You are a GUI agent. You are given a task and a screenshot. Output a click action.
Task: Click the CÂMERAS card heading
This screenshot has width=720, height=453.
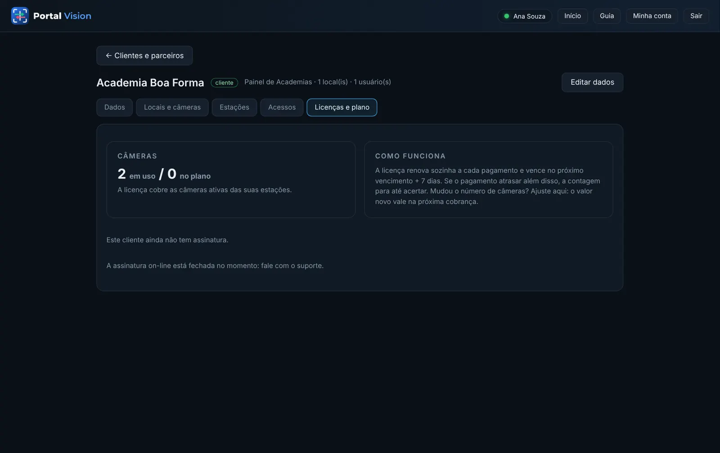137,156
